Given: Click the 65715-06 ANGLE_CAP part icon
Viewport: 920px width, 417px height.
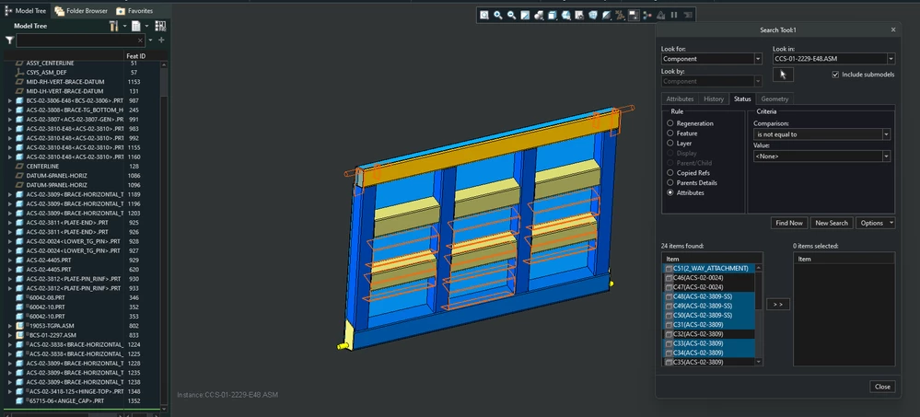Looking at the screenshot, I should 19,400.
